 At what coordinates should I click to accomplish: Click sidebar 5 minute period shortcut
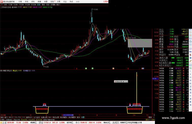point(190,74)
